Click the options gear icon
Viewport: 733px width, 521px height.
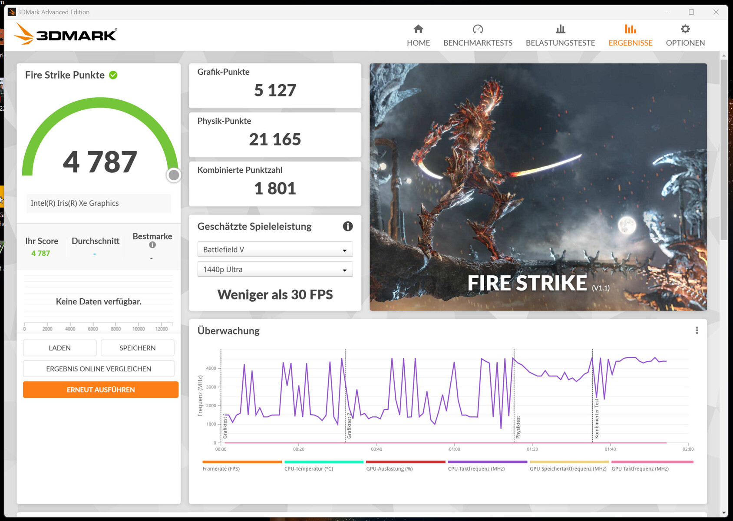[685, 29]
